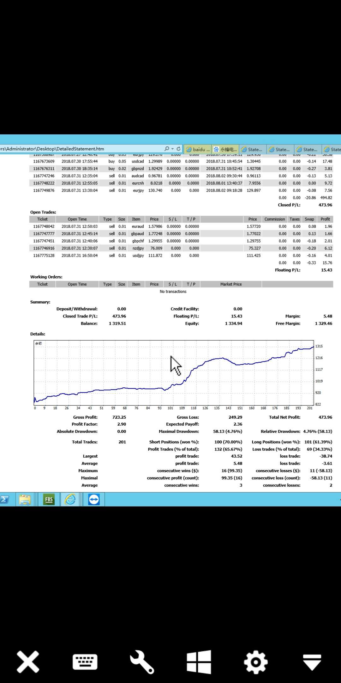Click the Open Trades Taxes column header
The width and height of the screenshot is (341, 683).
point(295,219)
